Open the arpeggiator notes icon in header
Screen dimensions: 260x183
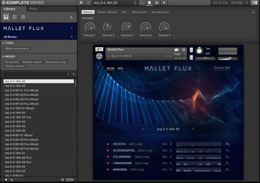[142, 3]
